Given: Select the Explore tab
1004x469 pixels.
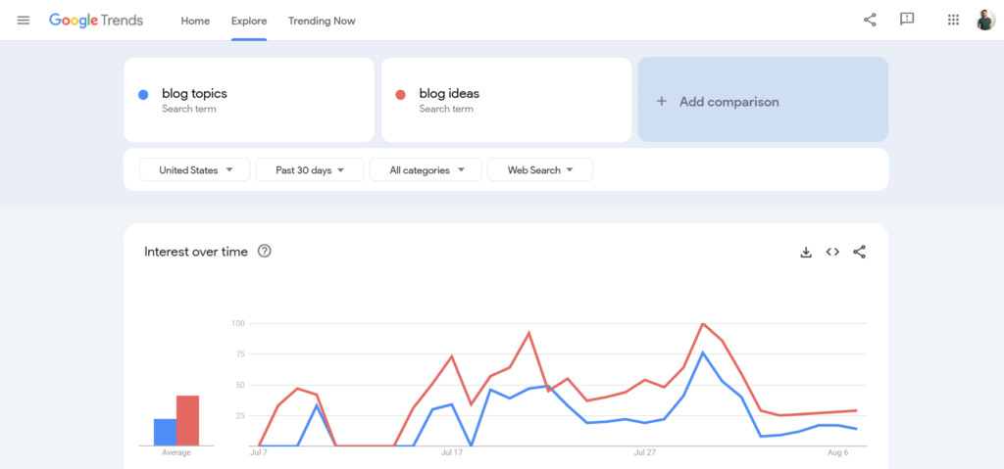Looking at the screenshot, I should pyautogui.click(x=249, y=21).
